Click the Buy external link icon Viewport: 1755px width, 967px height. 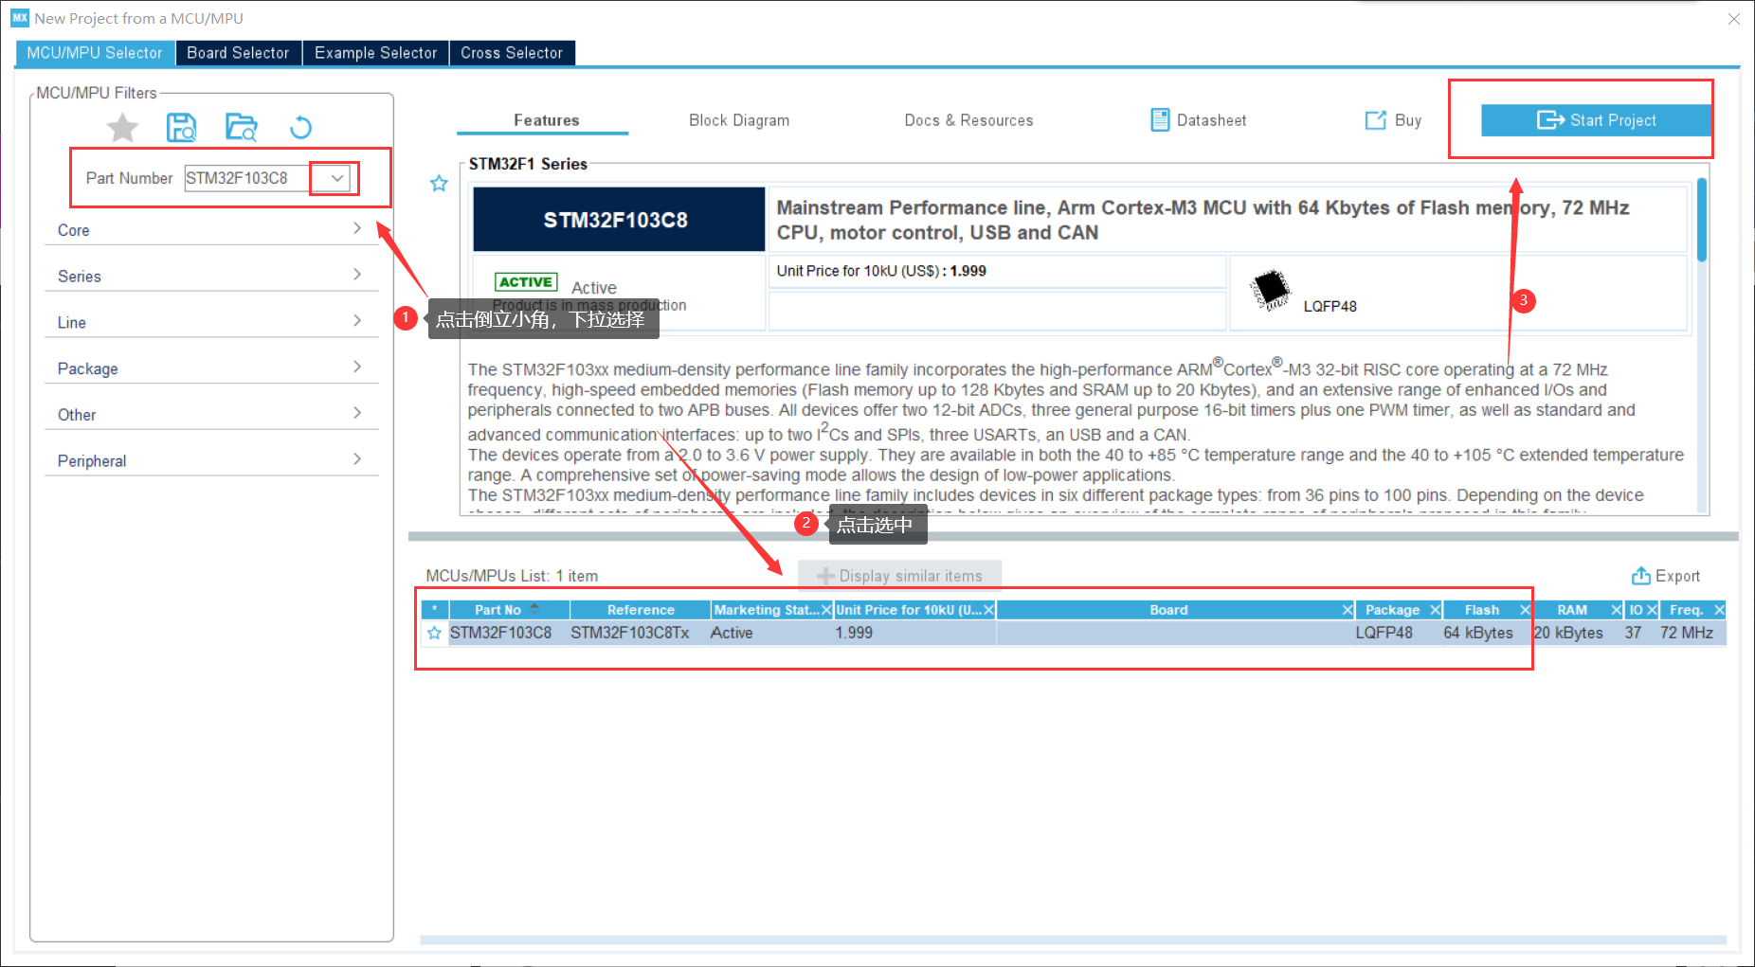click(1375, 120)
